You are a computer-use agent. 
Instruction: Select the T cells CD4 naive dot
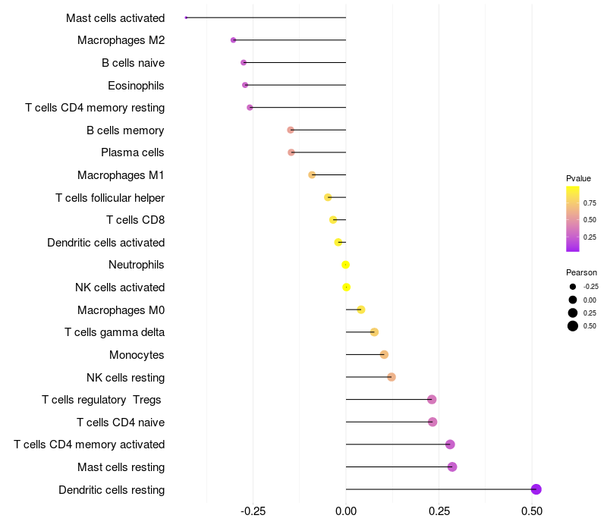(432, 422)
